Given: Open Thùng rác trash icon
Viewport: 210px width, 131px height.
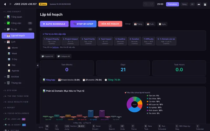Looking at the screenshot, I should coord(8,83).
